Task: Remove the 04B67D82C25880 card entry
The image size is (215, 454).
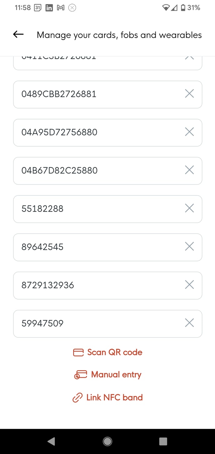Action: (189, 170)
